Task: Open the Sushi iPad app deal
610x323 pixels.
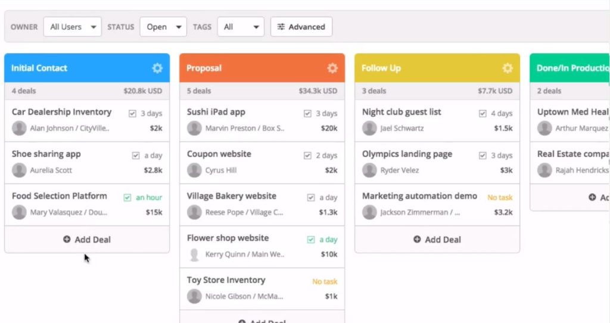Action: click(x=216, y=112)
